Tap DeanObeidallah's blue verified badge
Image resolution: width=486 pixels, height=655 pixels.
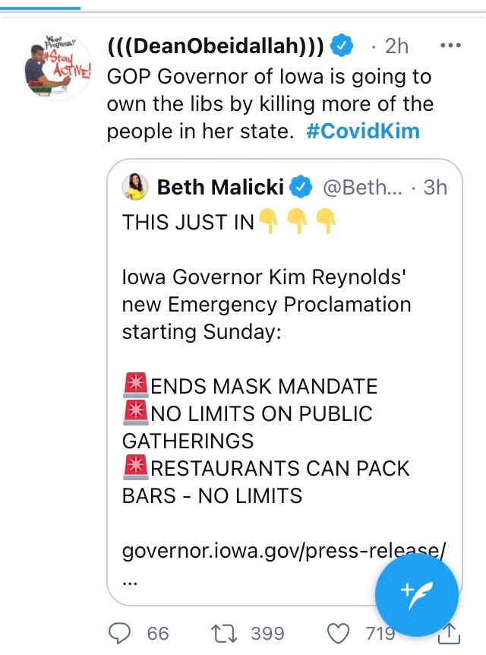pos(343,46)
